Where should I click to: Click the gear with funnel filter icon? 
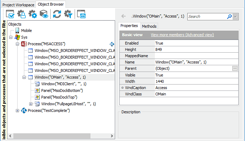(x=68, y=14)
